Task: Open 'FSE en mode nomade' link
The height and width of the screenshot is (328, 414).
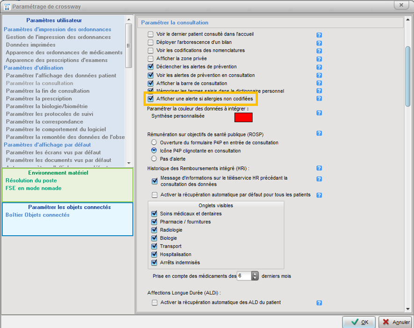Action: point(34,188)
